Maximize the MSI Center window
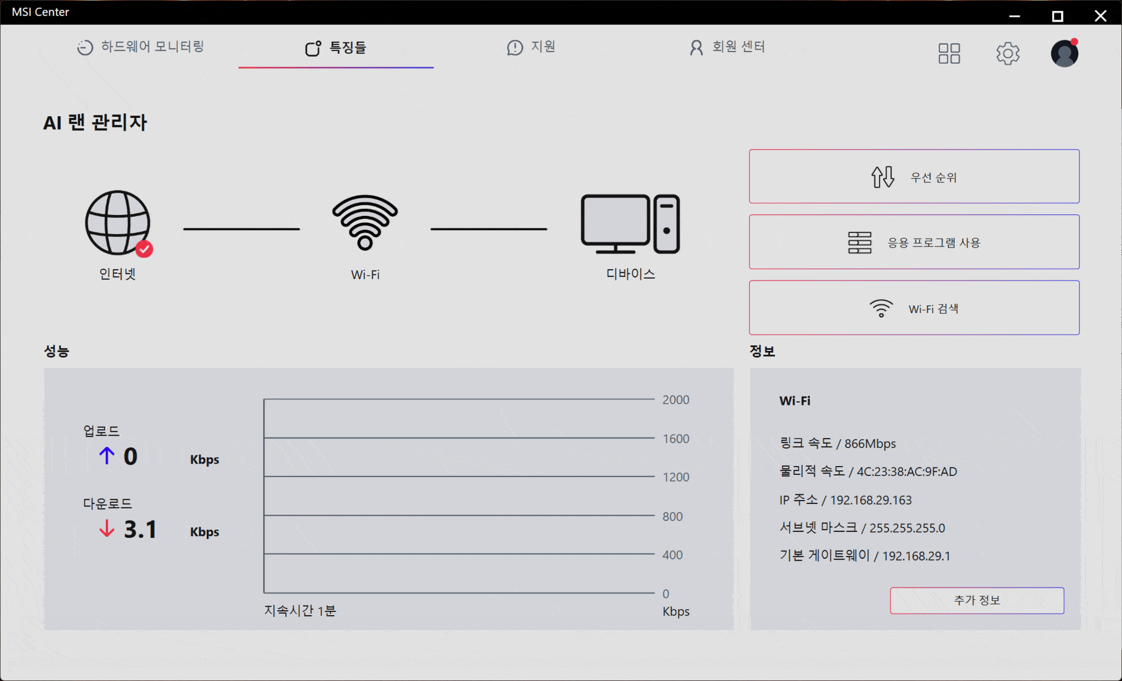This screenshot has width=1122, height=681. coord(1057,16)
